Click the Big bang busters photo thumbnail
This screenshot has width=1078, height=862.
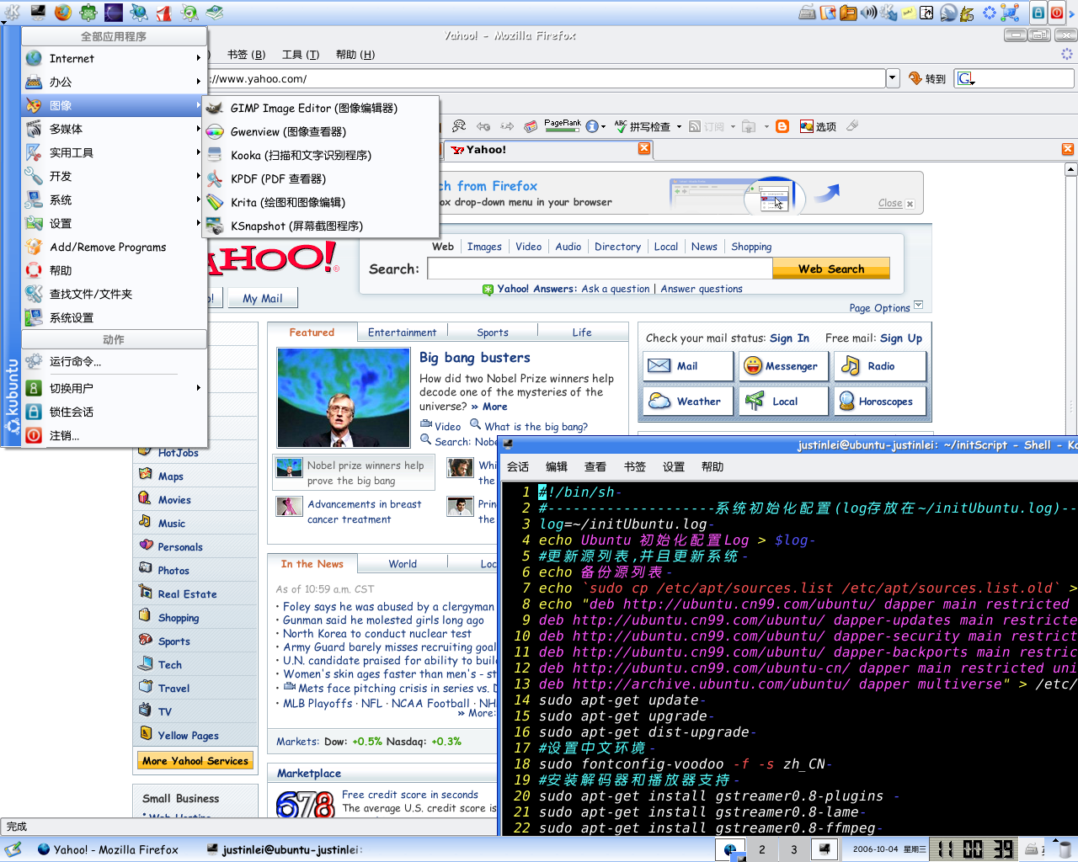[x=344, y=397]
